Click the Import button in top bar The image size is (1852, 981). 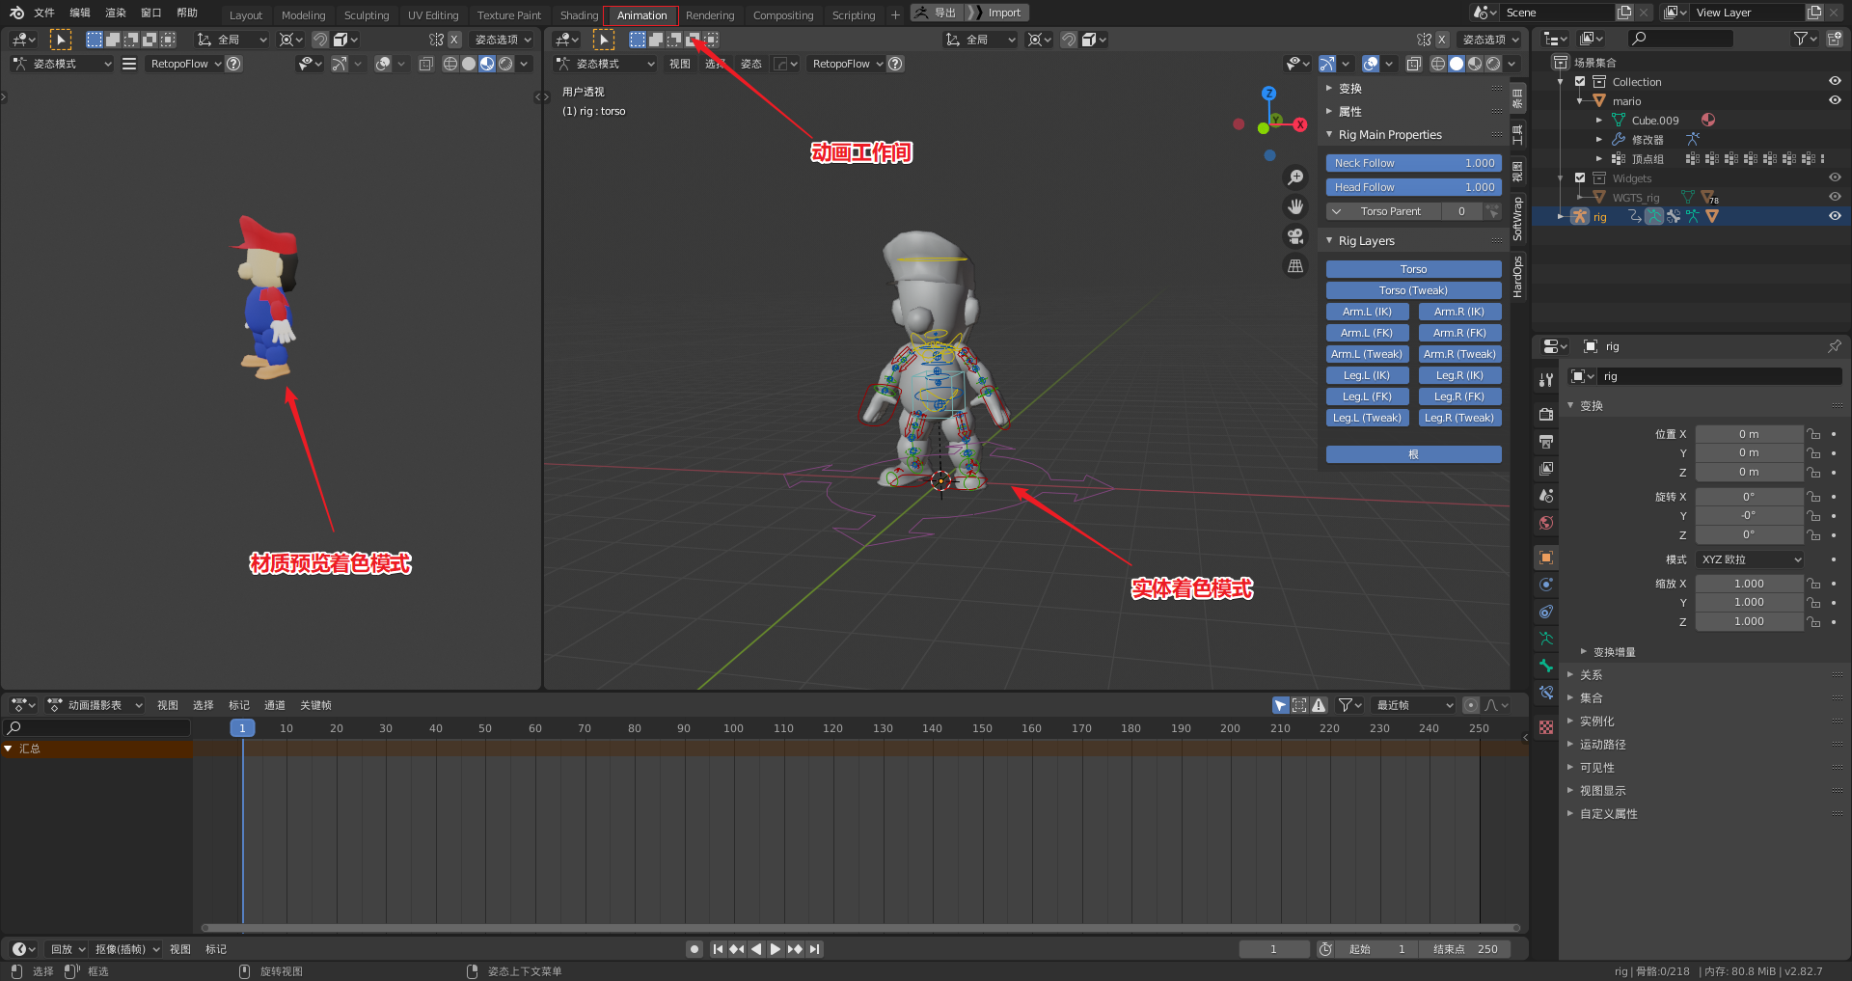pyautogui.click(x=1003, y=13)
